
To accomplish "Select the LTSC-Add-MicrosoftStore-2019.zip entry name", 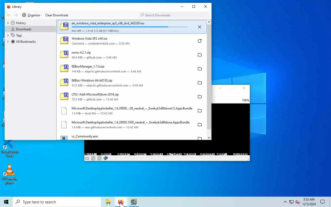I will (95, 94).
